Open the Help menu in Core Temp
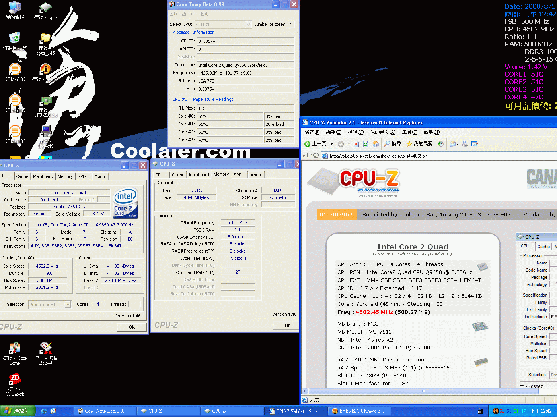The height and width of the screenshot is (417, 557). pyautogui.click(x=205, y=14)
